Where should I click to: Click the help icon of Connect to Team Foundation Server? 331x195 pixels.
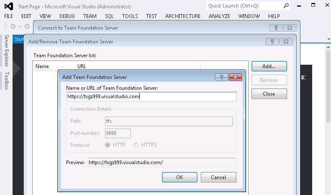click(276, 28)
